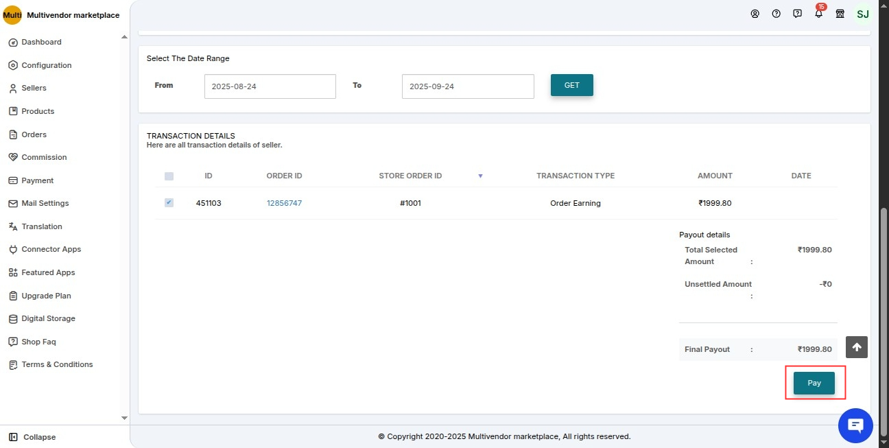The image size is (889, 448).
Task: Click the From date field
Action: point(270,86)
